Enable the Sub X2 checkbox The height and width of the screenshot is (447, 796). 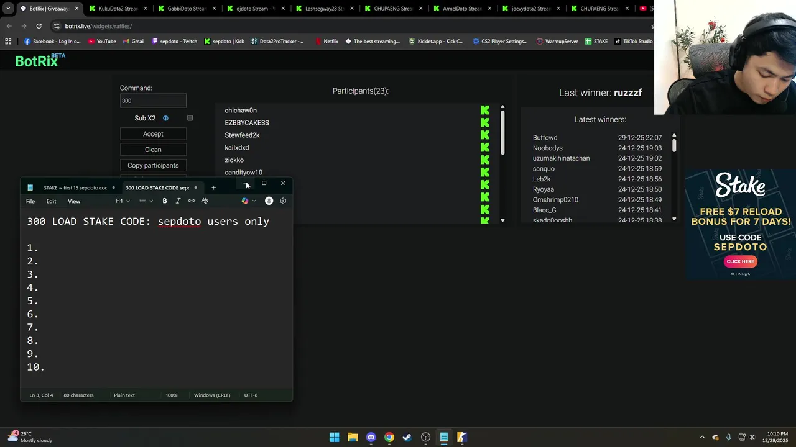point(190,118)
